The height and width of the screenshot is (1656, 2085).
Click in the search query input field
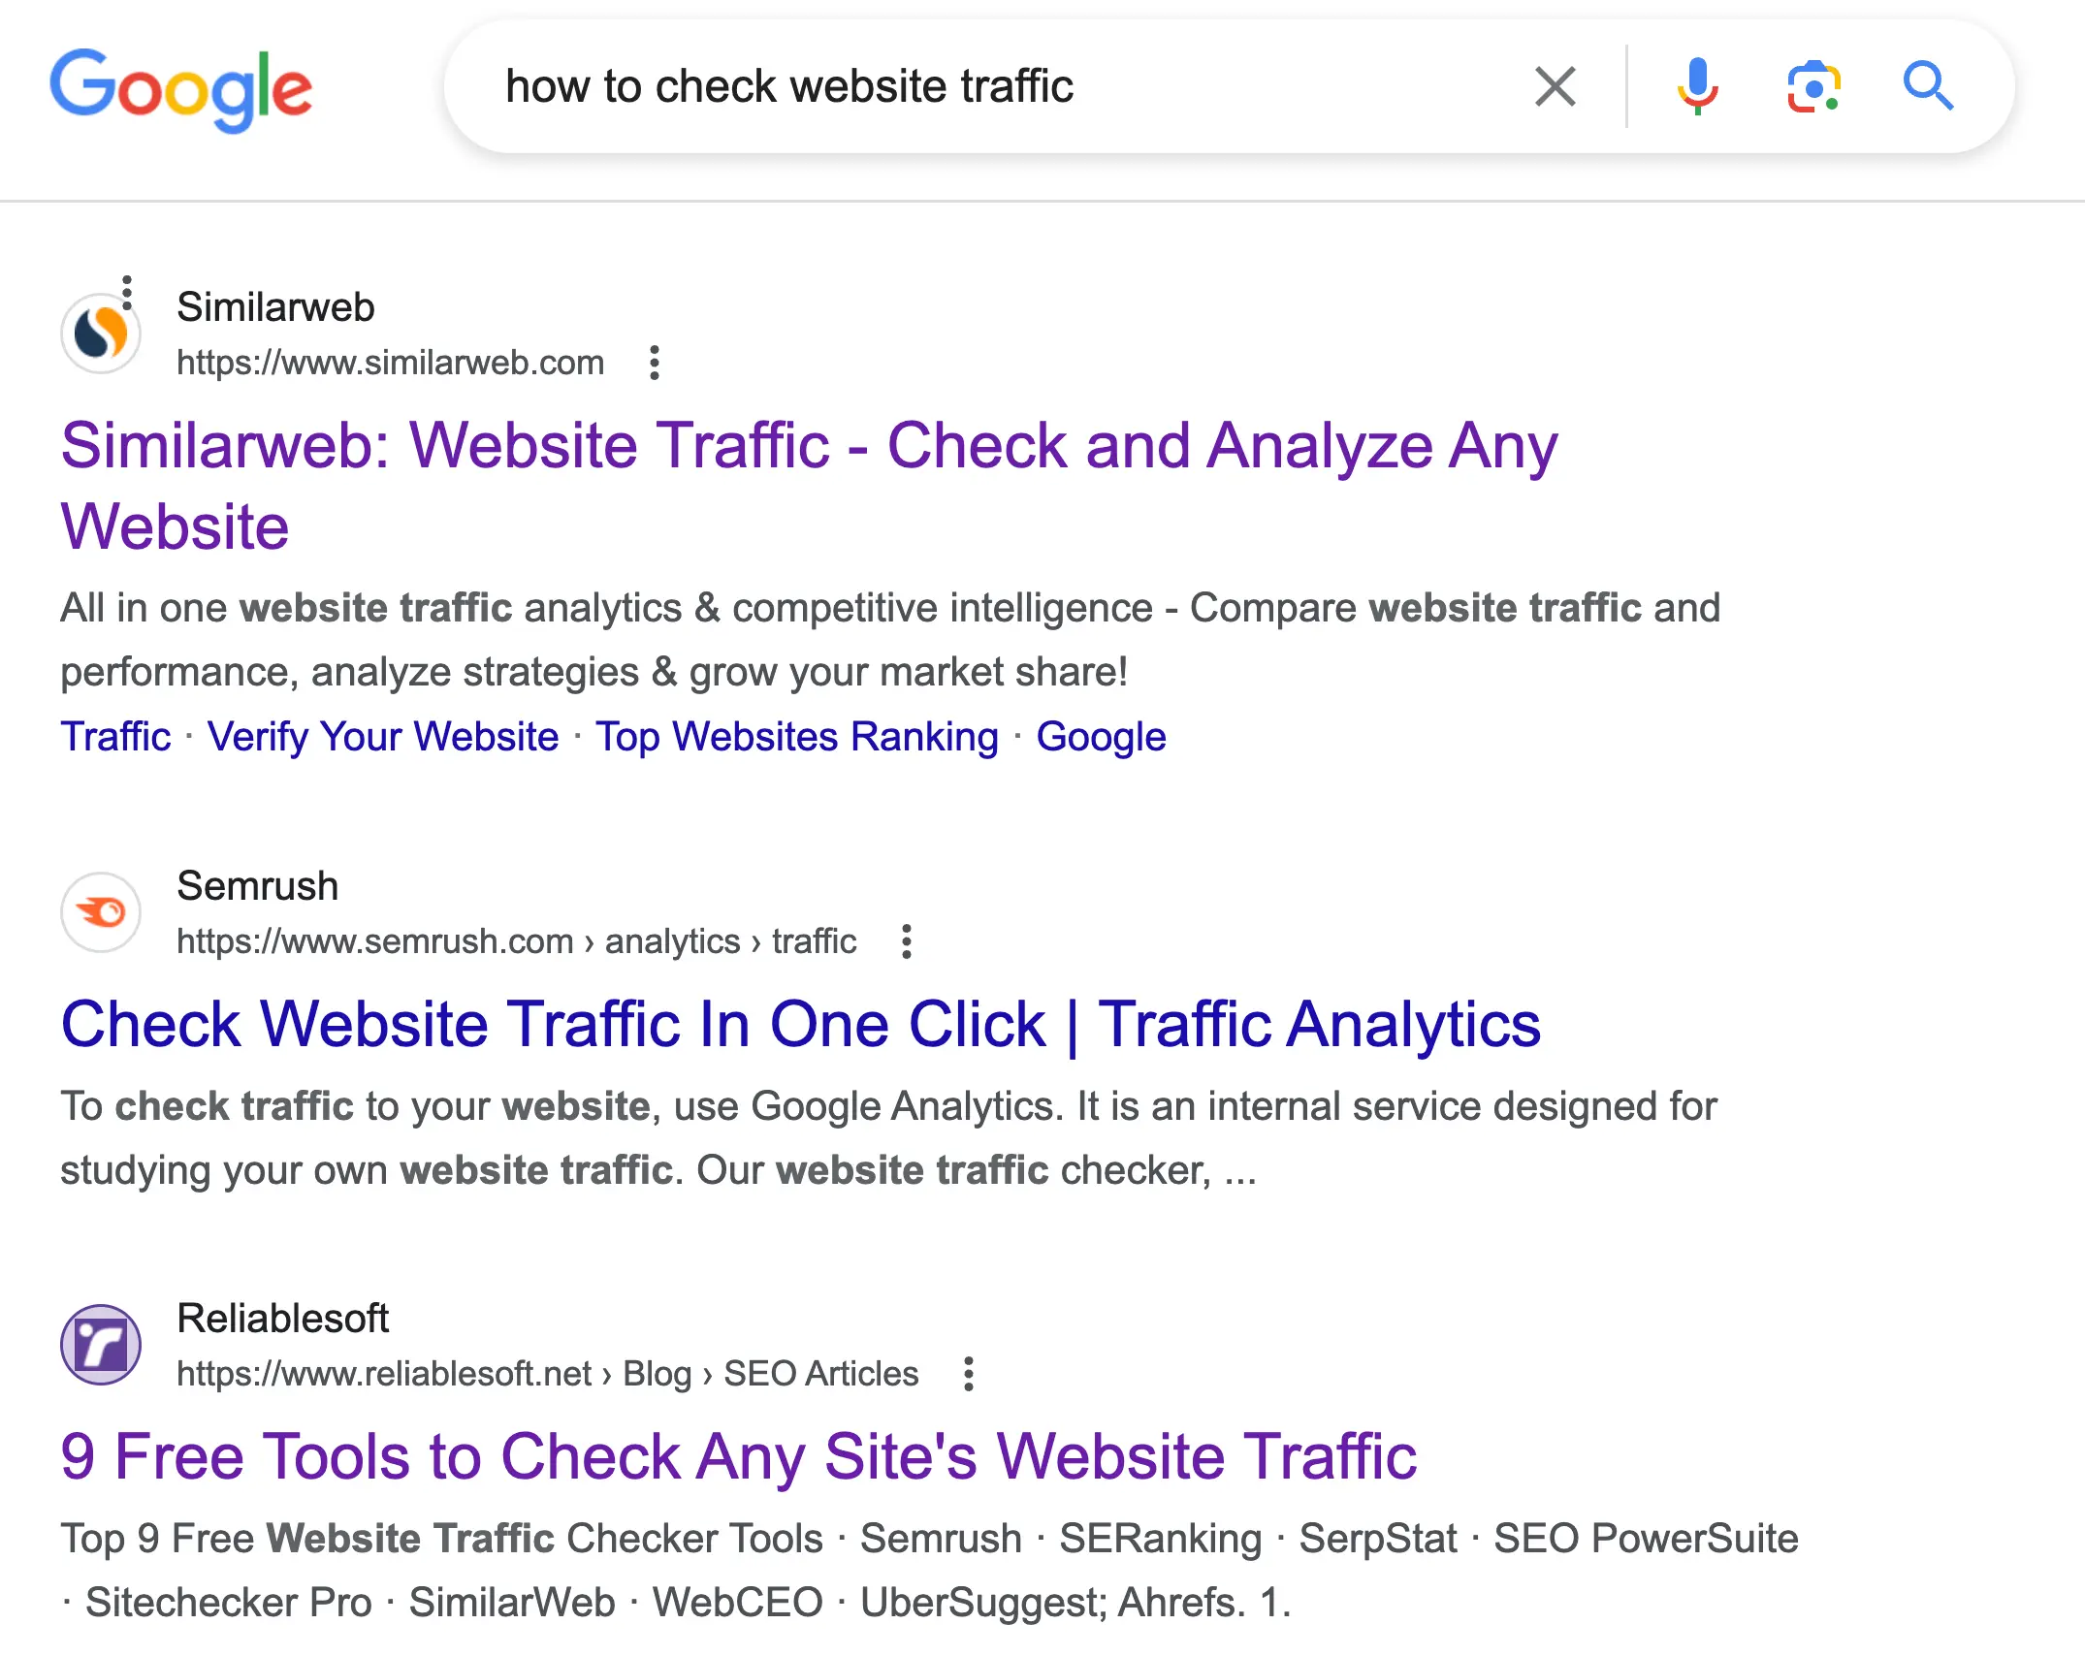(x=970, y=86)
